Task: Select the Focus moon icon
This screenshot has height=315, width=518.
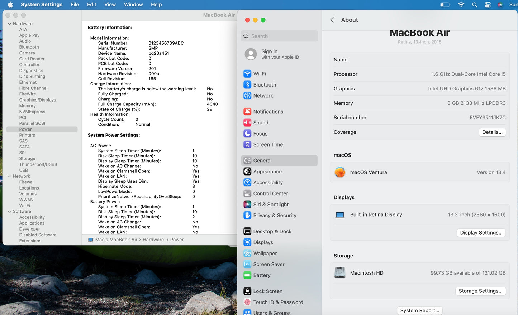Action: (x=247, y=134)
